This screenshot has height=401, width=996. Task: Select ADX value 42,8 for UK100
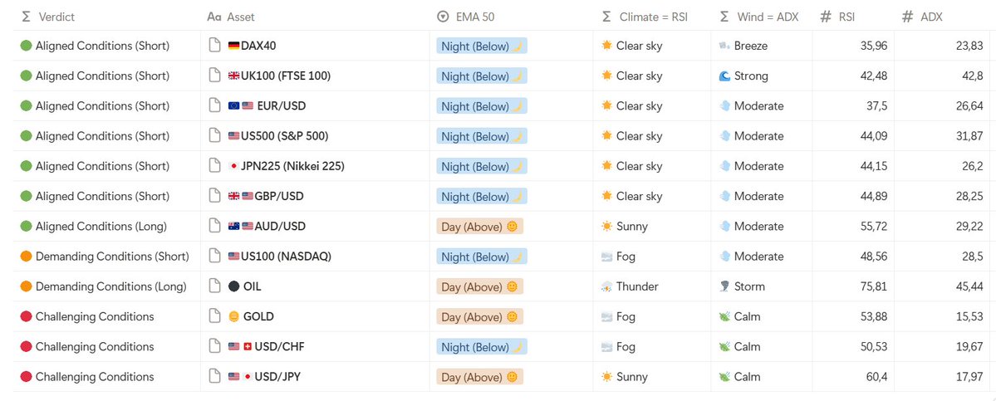click(970, 76)
